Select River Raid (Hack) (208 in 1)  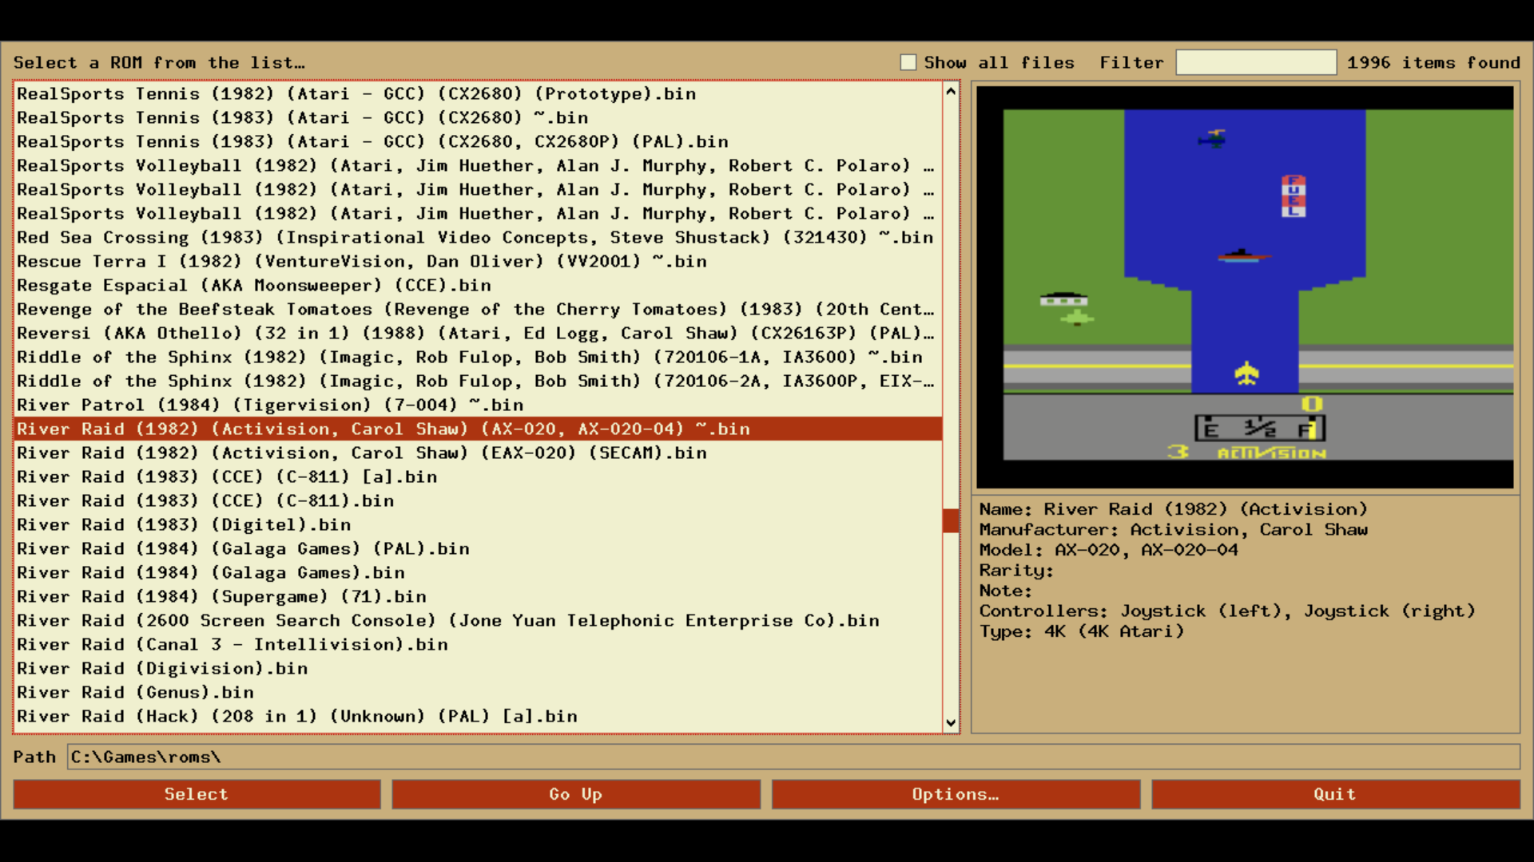(478, 717)
